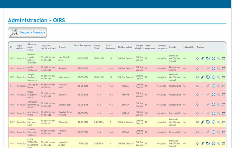232x148 pixels.
Task: Click green-dot clock icon in row 1495
Action: click(x=208, y=59)
